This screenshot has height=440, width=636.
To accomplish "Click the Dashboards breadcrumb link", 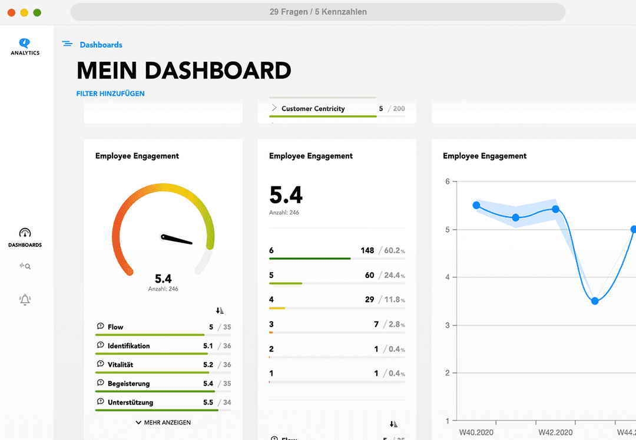I will [x=101, y=45].
